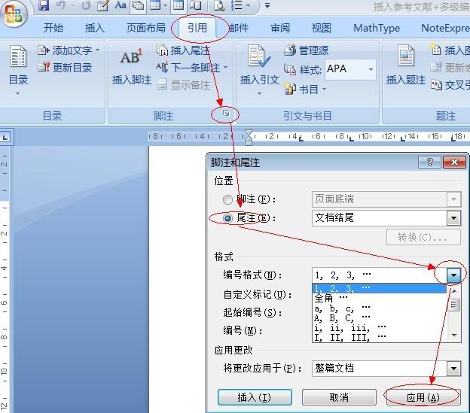Click the Insert Footnote (插入脚注) icon
470x413 pixels.
coord(131,58)
